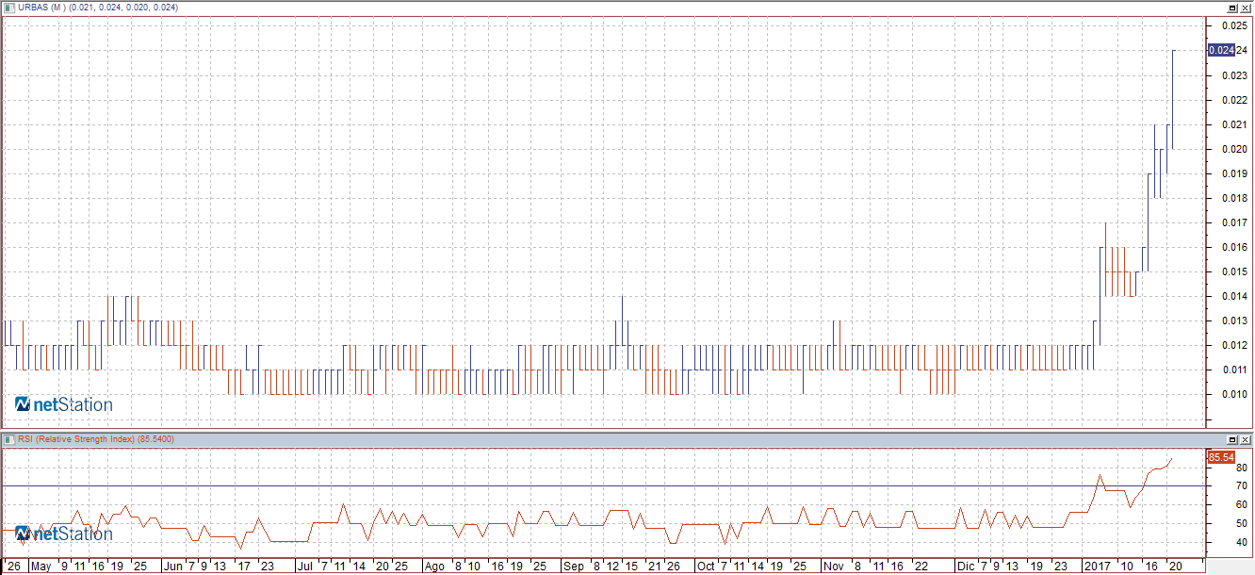Screen dimensions: 1255x575
Task: Click the RSI indicator panel icon
Action: 8,439
